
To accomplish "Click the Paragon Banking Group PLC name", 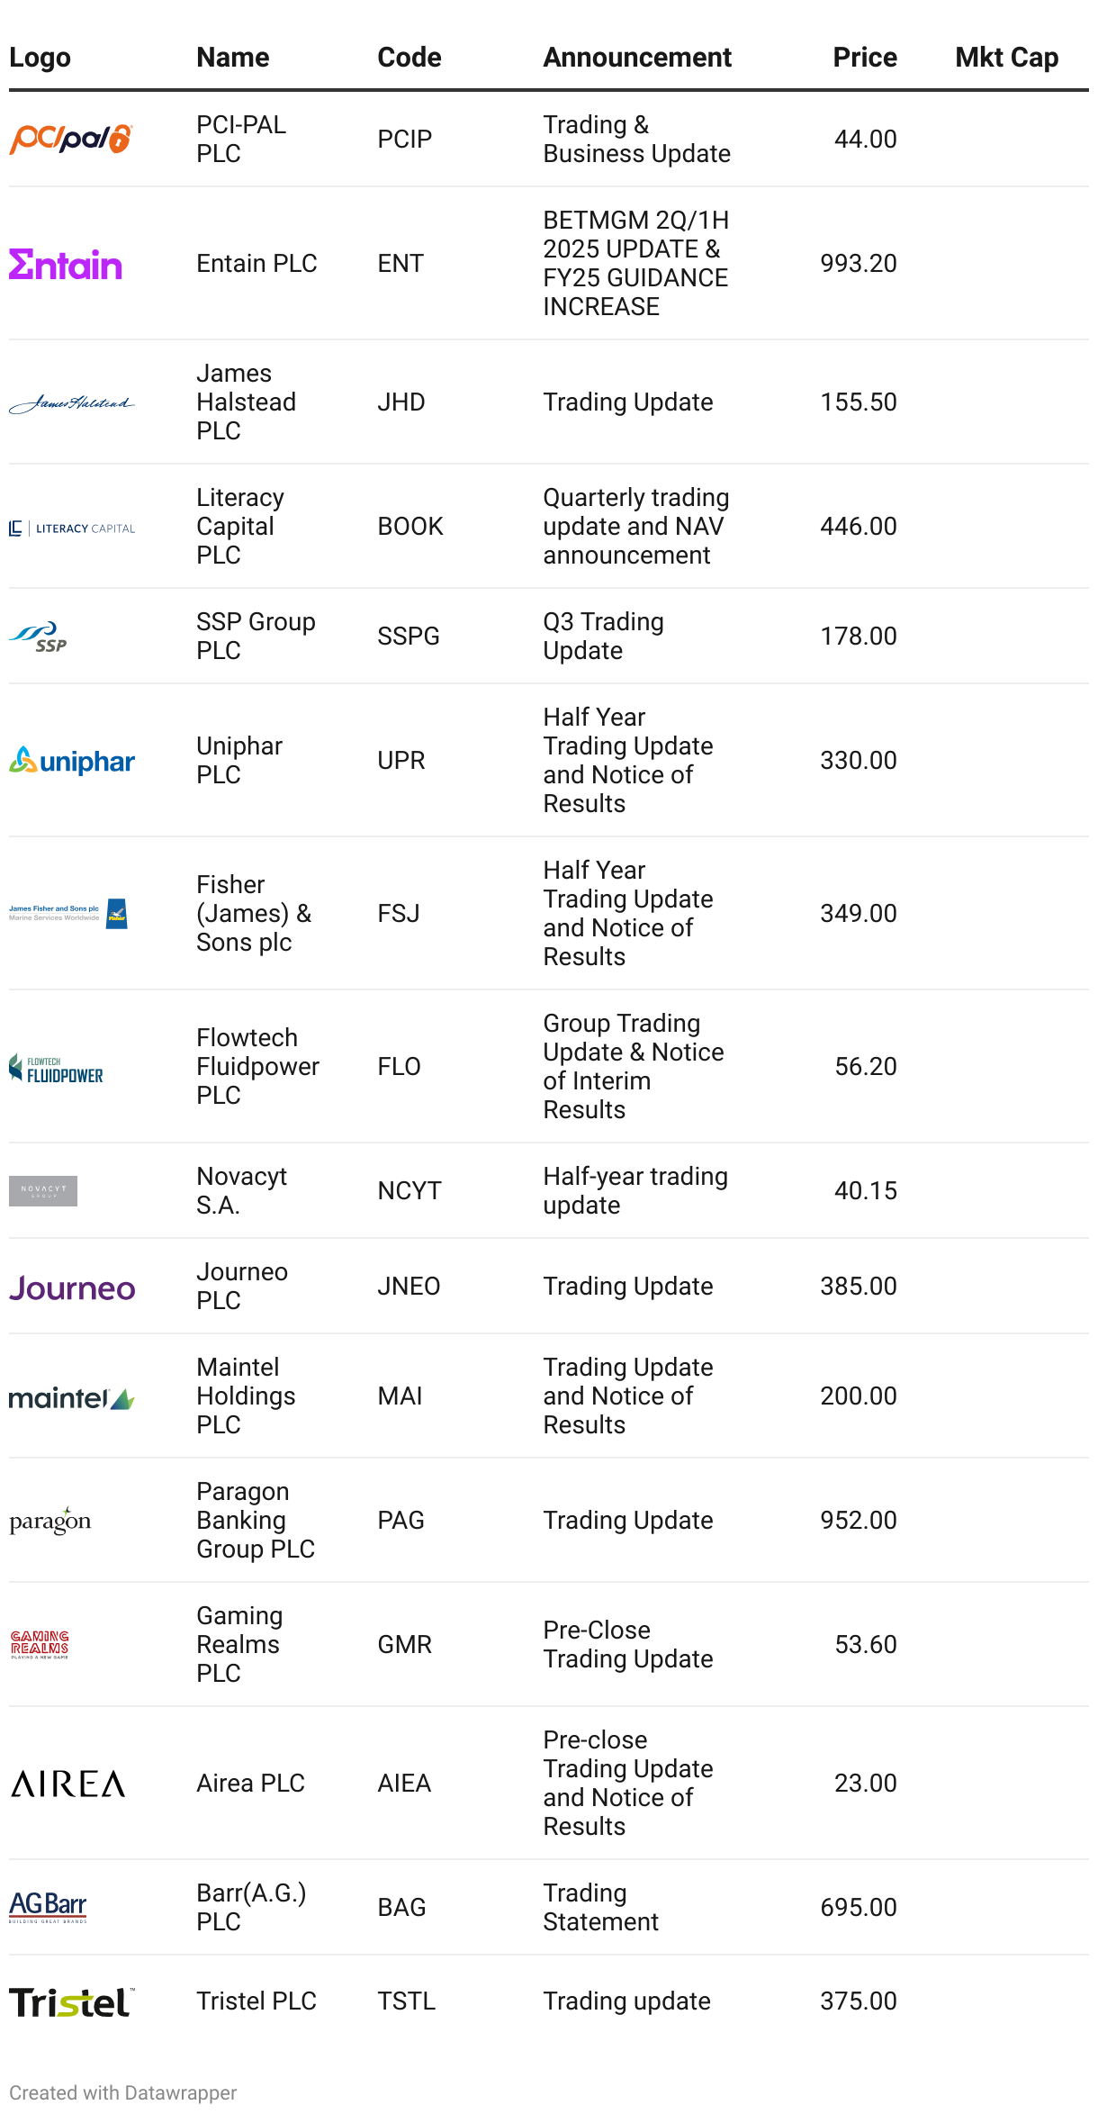I will coord(256,1521).
